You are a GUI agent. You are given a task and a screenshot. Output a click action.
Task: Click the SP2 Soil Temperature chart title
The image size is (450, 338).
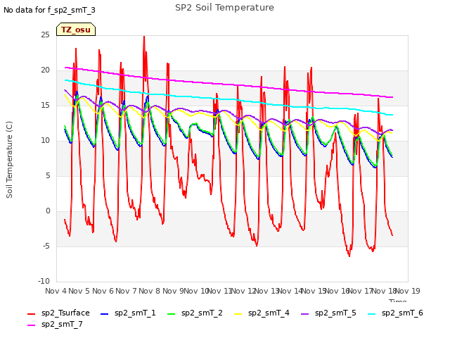pos(224,8)
